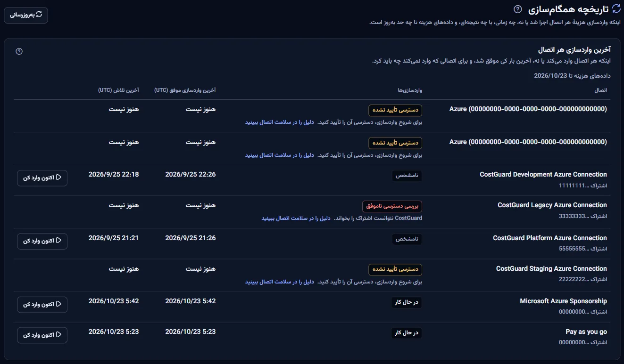Image resolution: width=624 pixels, height=364 pixels.
Task: Open connection health link for second Azure row
Action: [280, 155]
